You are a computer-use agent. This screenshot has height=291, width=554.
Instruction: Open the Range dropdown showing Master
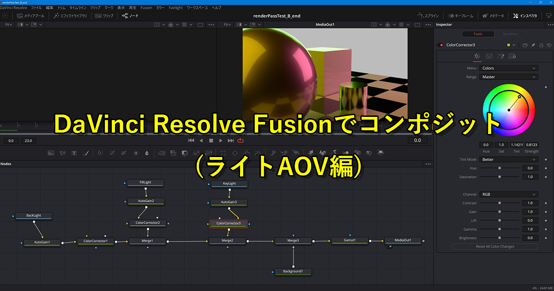509,77
